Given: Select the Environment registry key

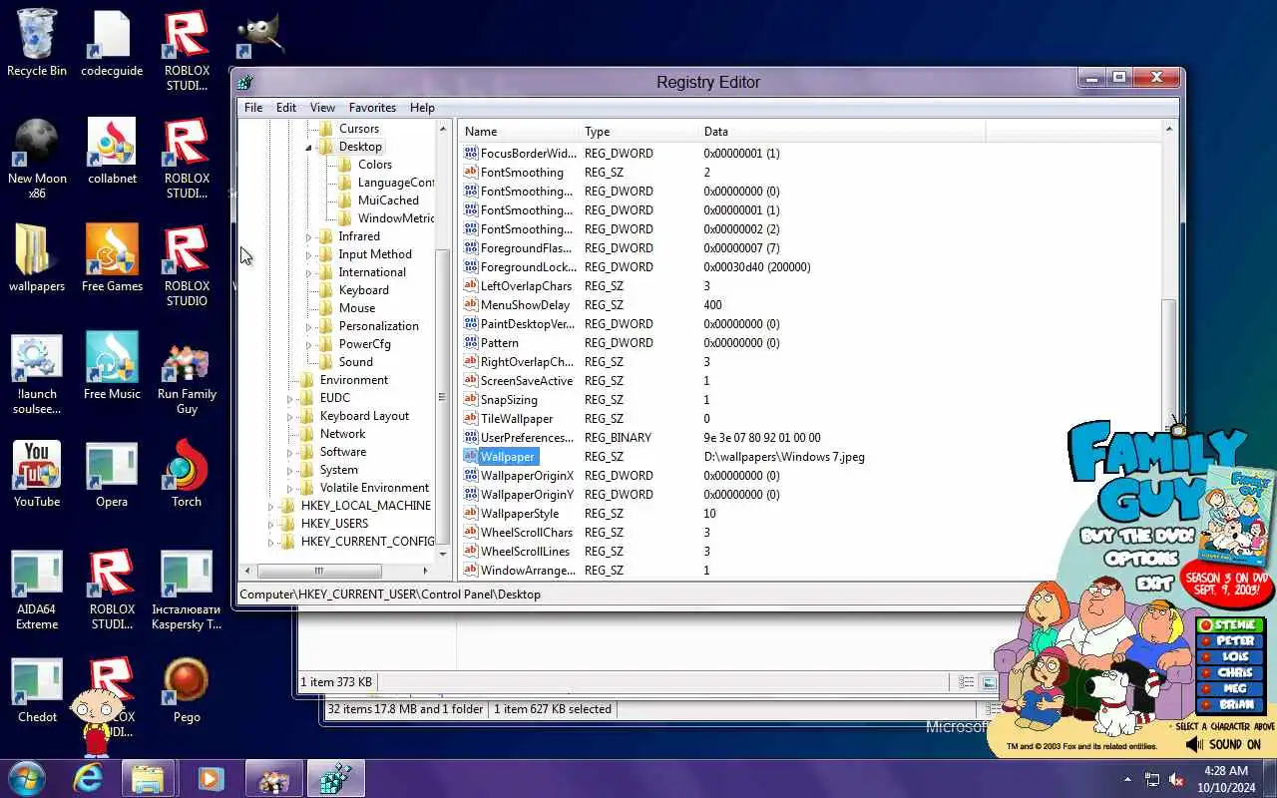Looking at the screenshot, I should (354, 380).
